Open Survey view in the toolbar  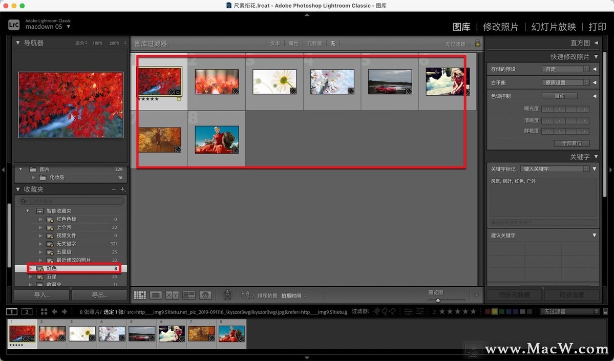189,295
